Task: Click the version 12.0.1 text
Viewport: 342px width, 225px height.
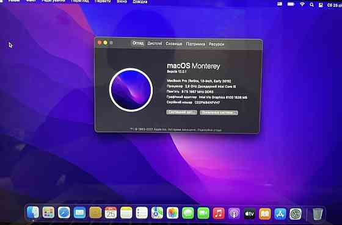Action: 176,72
